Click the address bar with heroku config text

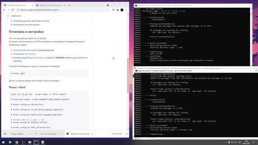(x=63, y=10)
